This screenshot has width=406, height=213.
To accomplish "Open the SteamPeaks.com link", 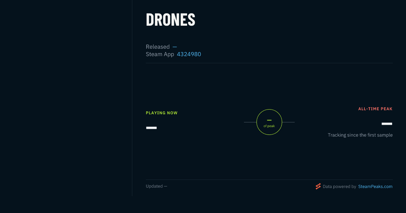I will [375, 186].
